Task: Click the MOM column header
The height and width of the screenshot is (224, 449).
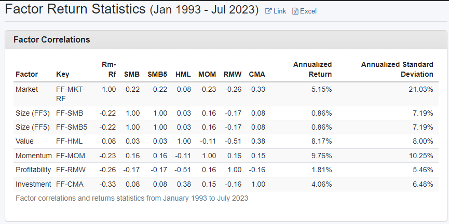Action: [x=207, y=74]
